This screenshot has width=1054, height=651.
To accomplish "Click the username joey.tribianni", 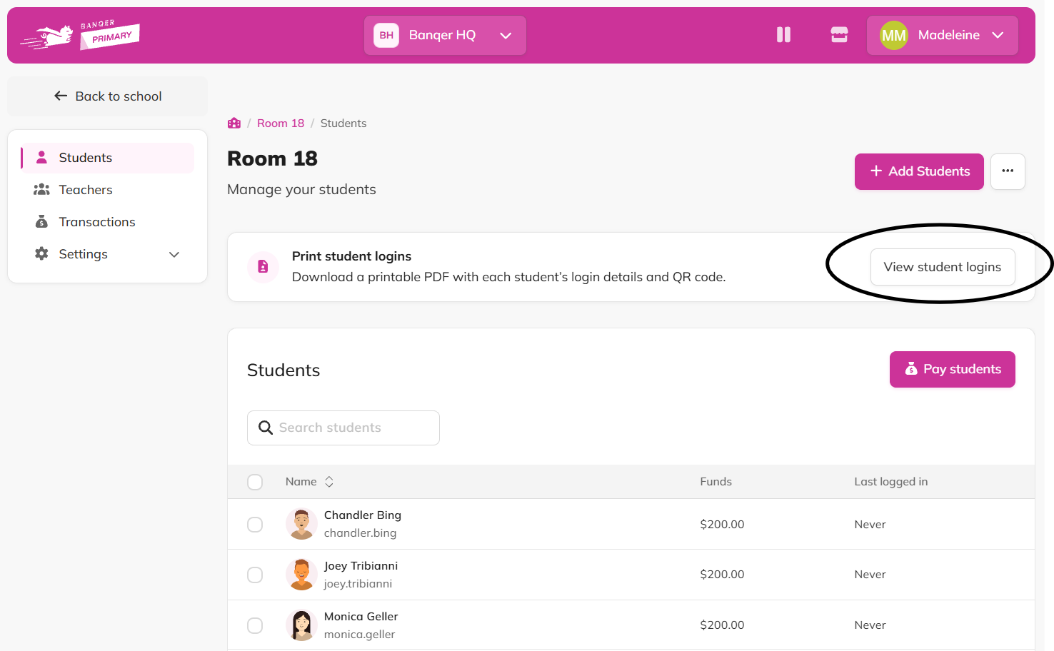I will (358, 584).
